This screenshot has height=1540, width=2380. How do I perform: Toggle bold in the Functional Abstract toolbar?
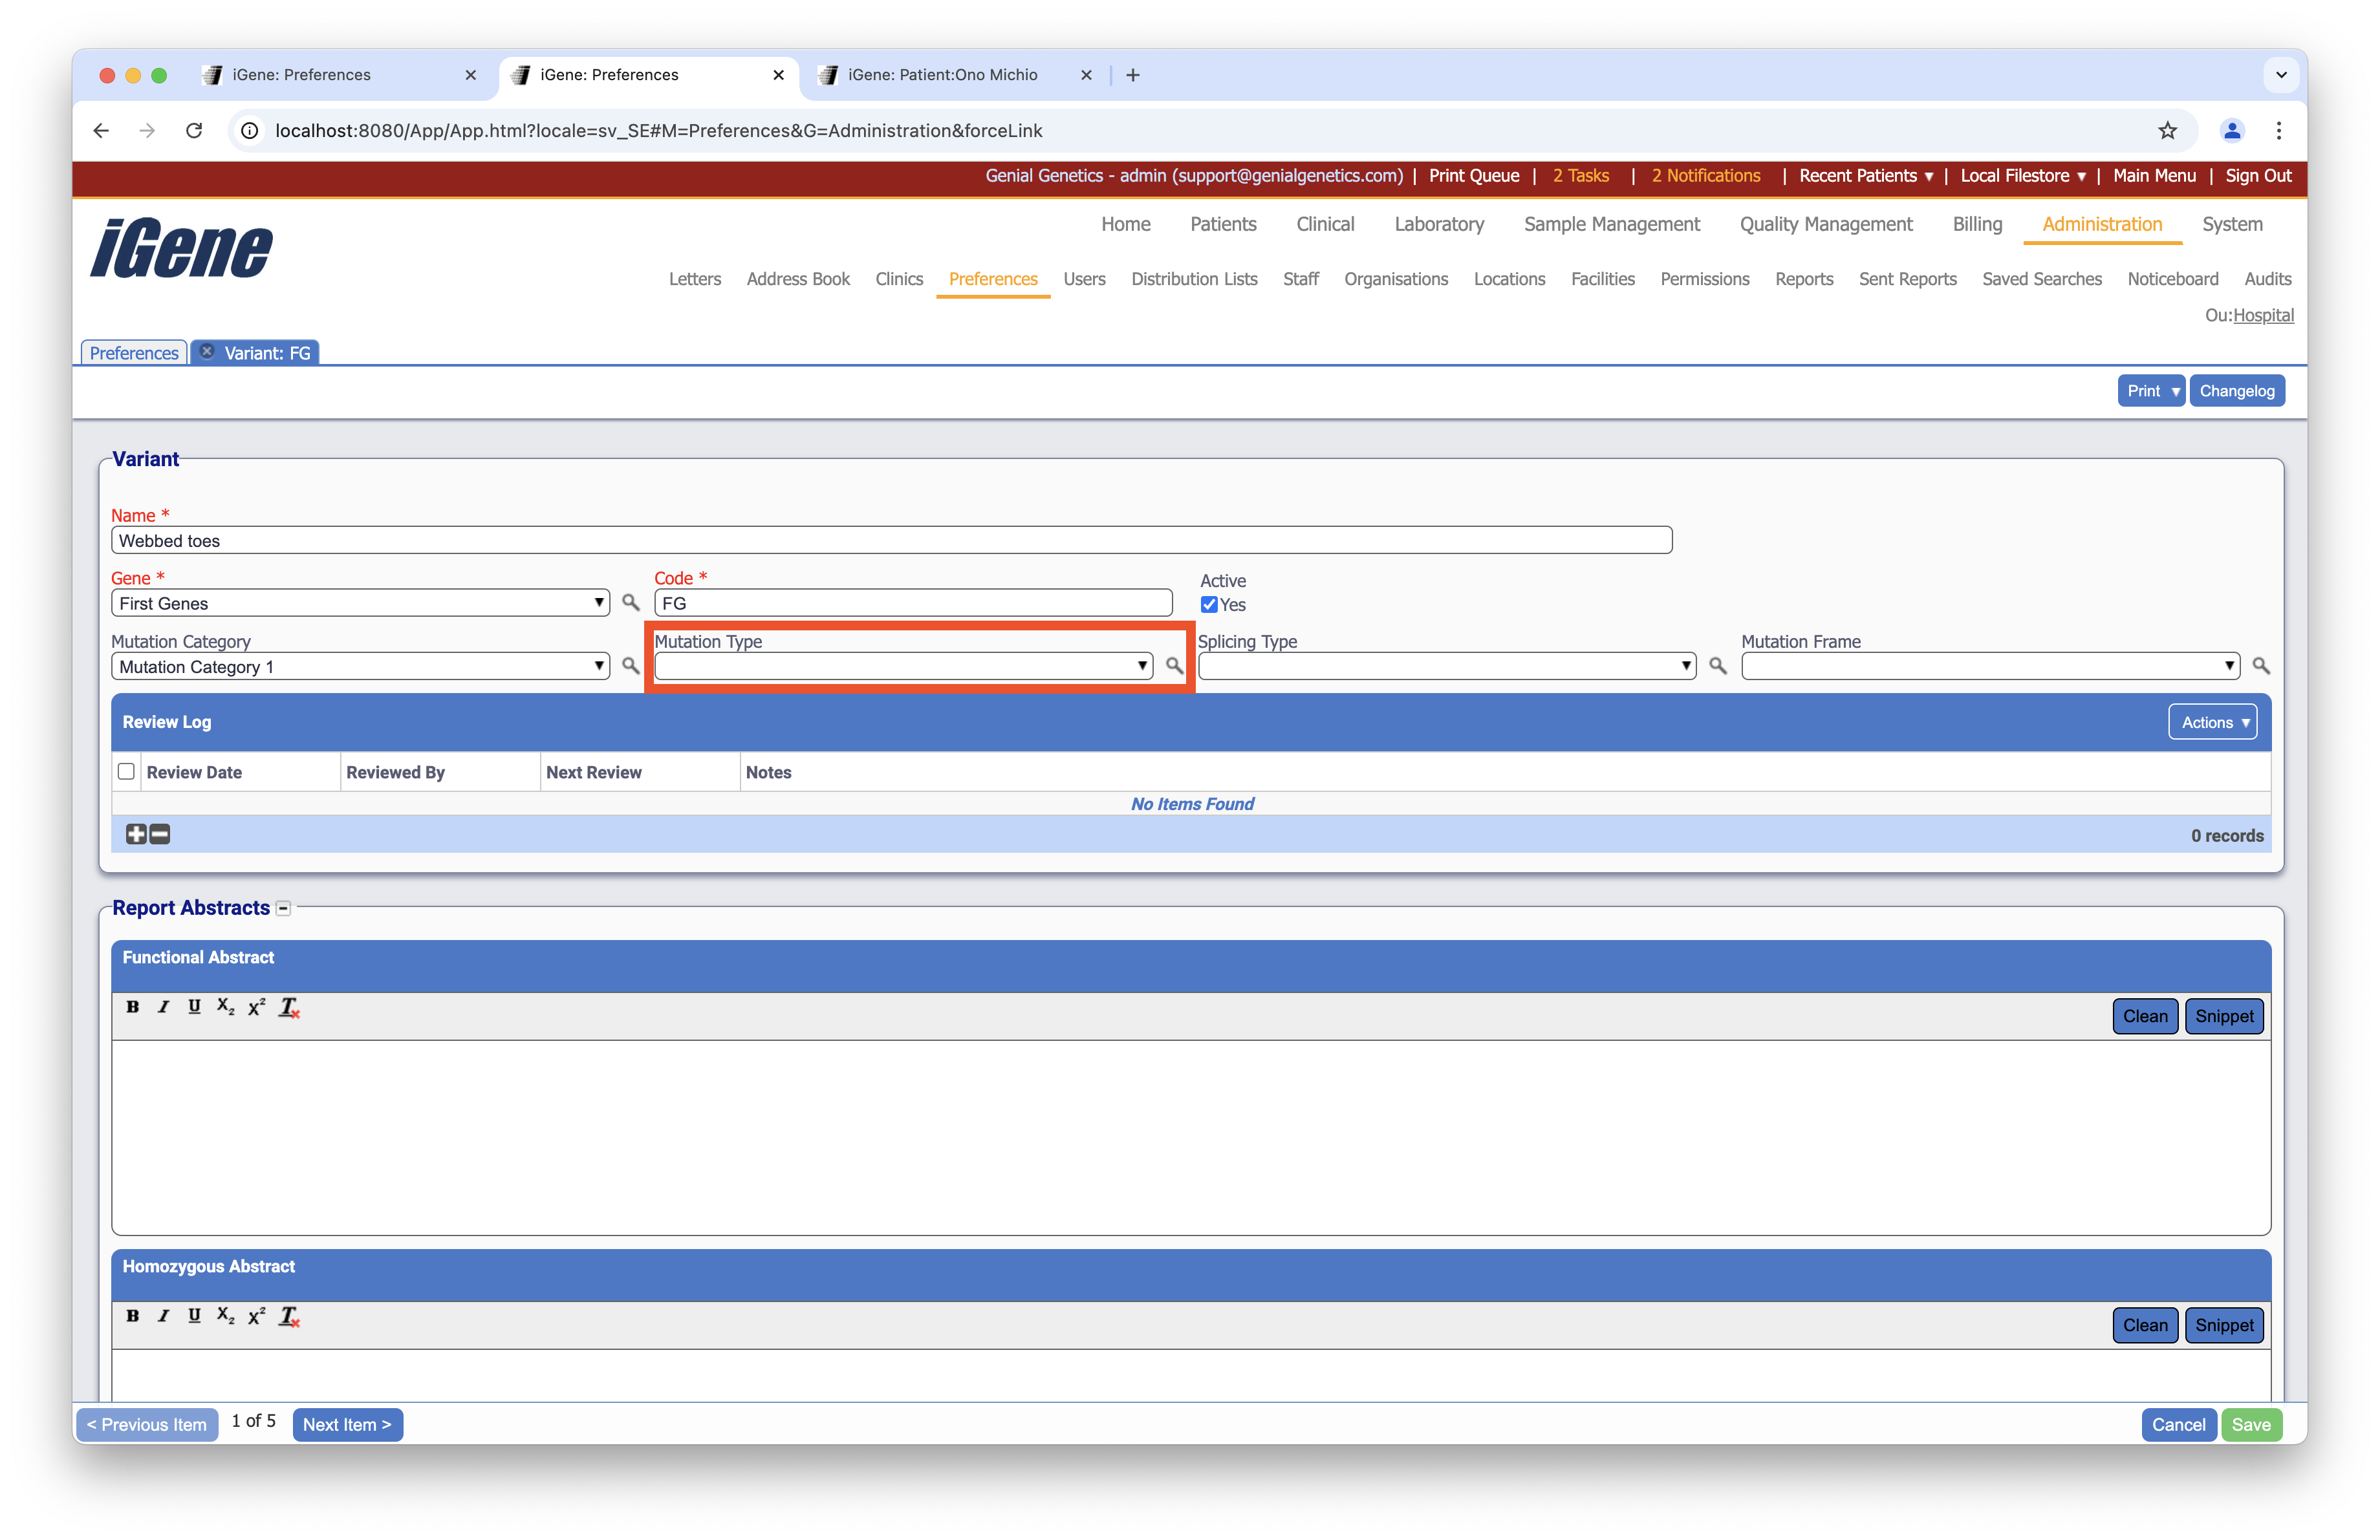(132, 1007)
